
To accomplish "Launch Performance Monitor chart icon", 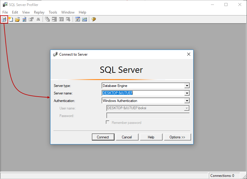I will click(84, 19).
